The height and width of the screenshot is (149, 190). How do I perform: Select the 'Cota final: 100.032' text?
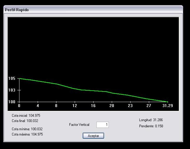25,121
